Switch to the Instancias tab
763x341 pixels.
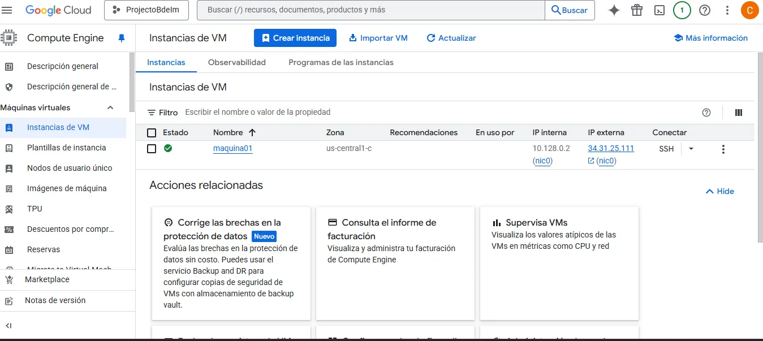(166, 62)
